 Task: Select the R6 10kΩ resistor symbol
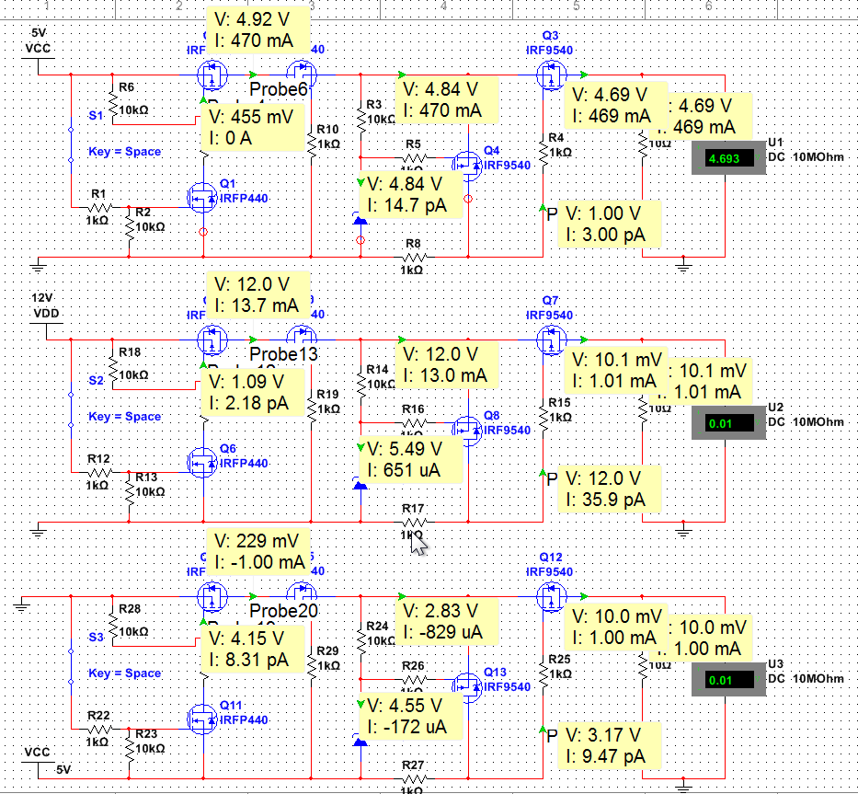coord(113,102)
